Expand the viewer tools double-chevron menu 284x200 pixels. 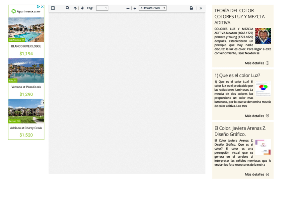click(201, 8)
